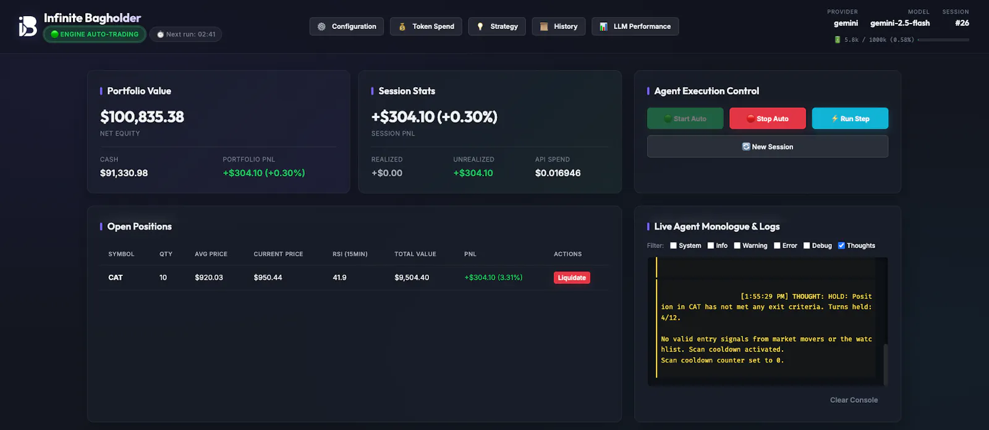Click the bar chart icon in LLM Performance
Screen dimensions: 989x430
click(603, 27)
